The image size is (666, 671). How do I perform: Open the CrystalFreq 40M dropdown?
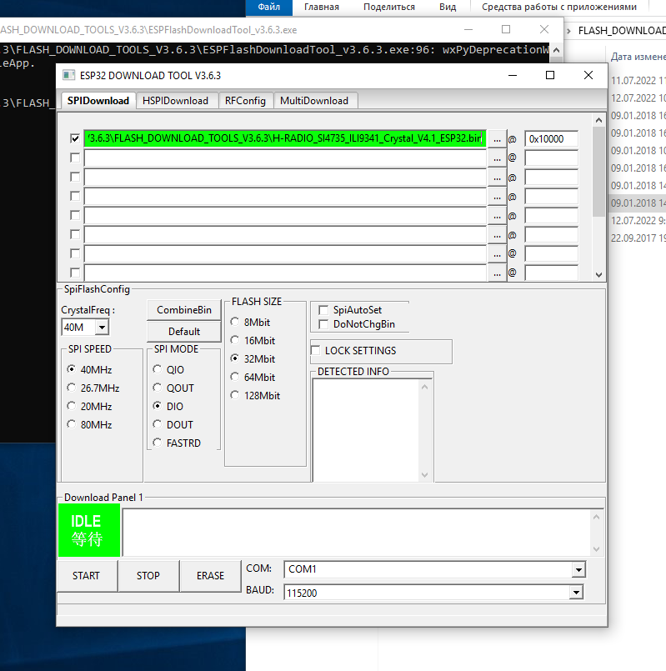pyautogui.click(x=102, y=328)
